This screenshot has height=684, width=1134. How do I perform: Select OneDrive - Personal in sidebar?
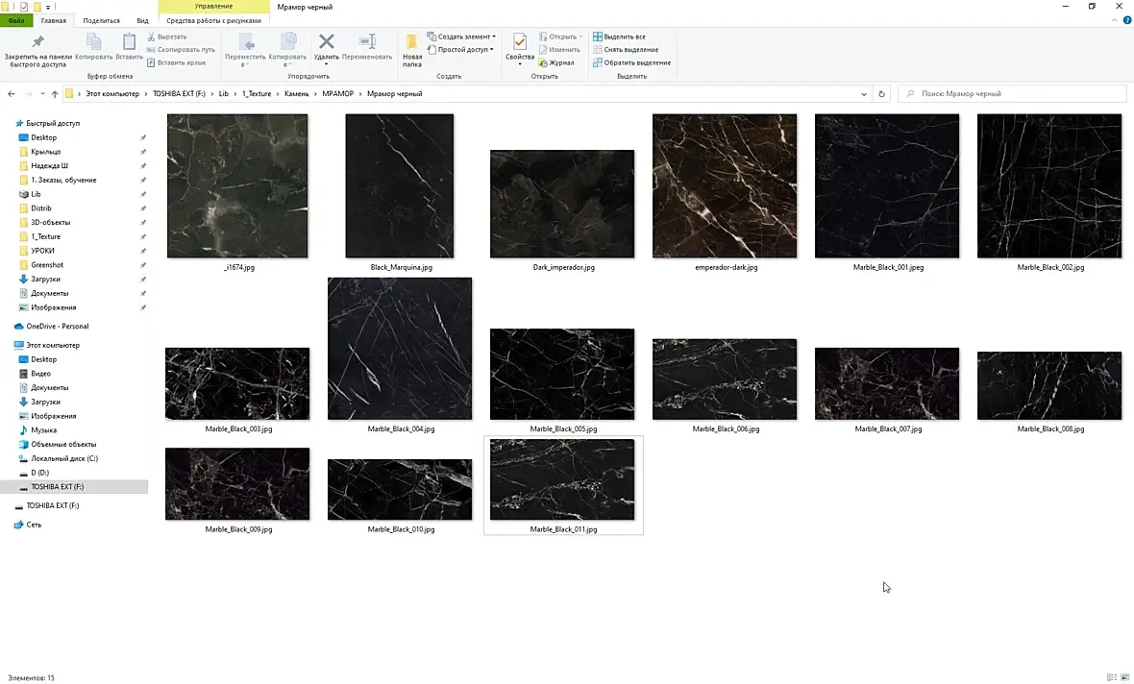(x=57, y=326)
